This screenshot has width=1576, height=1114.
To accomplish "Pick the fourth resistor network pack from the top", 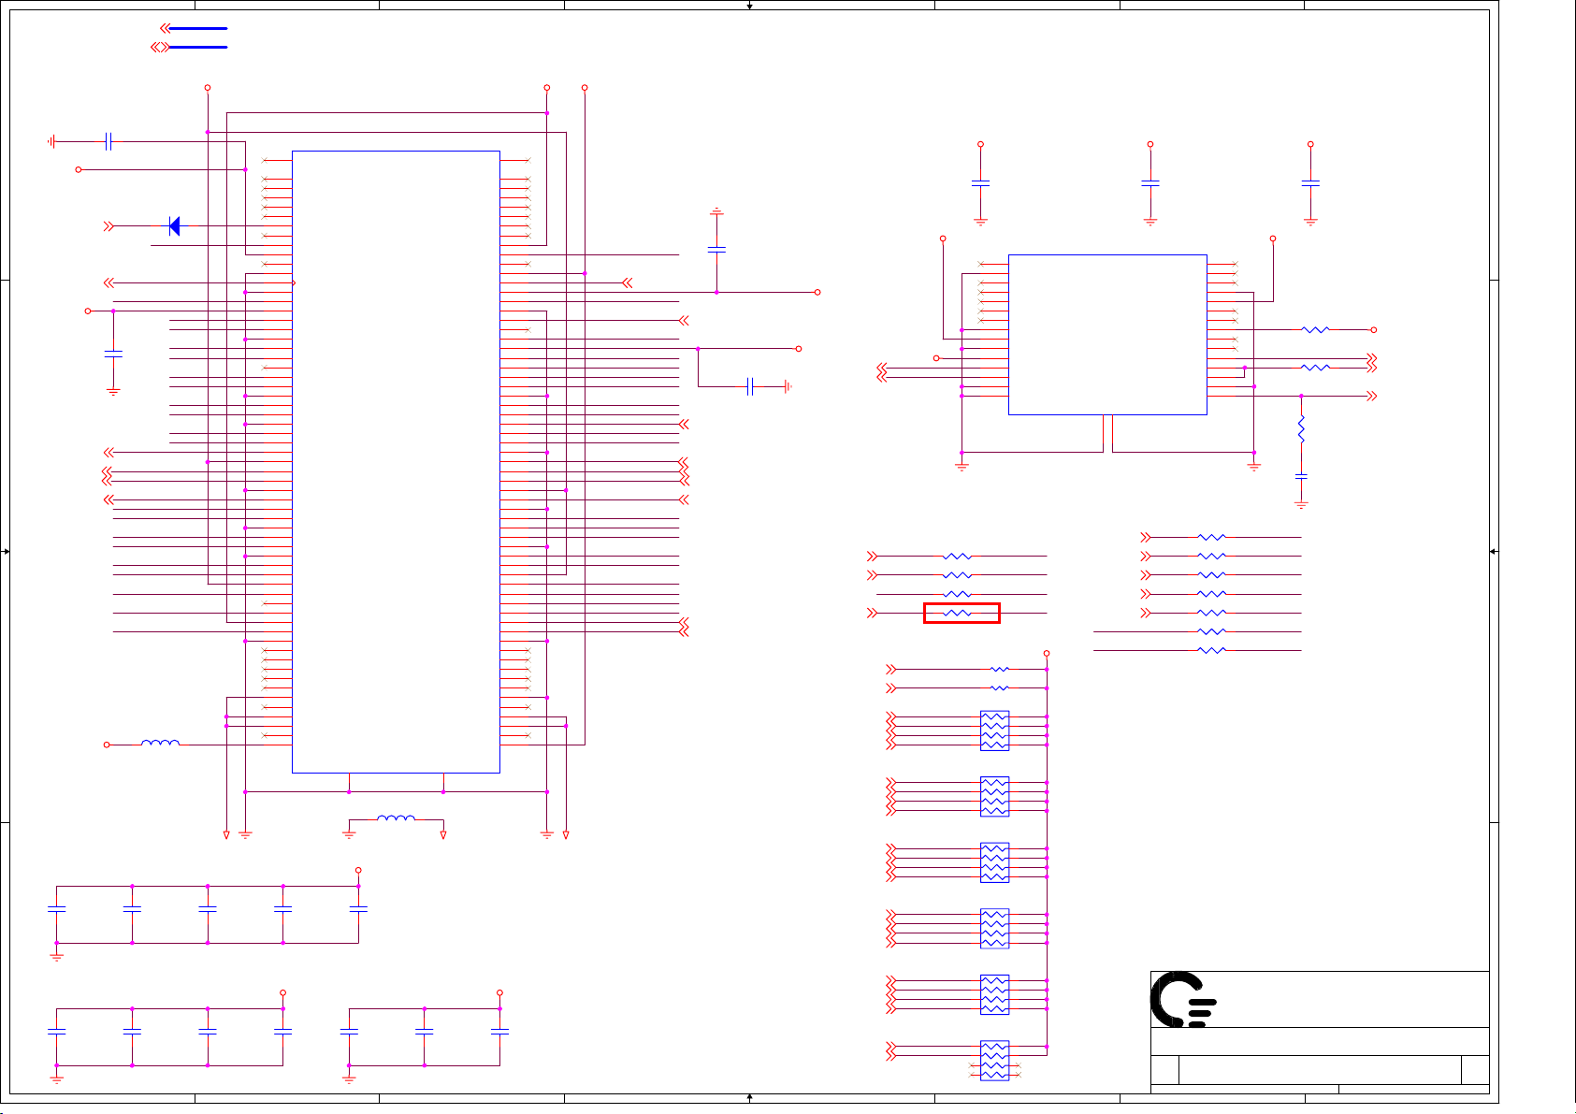I will coord(994,928).
